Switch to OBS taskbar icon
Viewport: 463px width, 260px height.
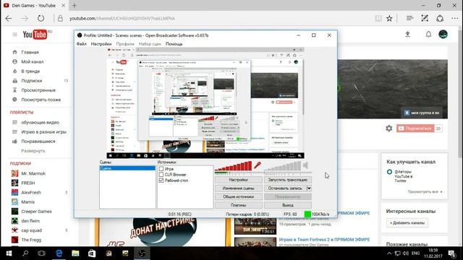click(142, 253)
